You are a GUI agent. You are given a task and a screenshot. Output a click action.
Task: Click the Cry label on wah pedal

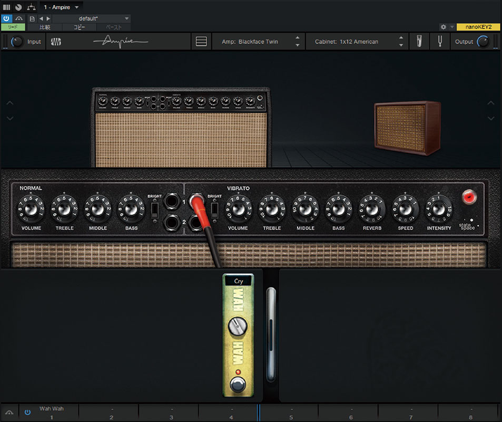point(239,281)
